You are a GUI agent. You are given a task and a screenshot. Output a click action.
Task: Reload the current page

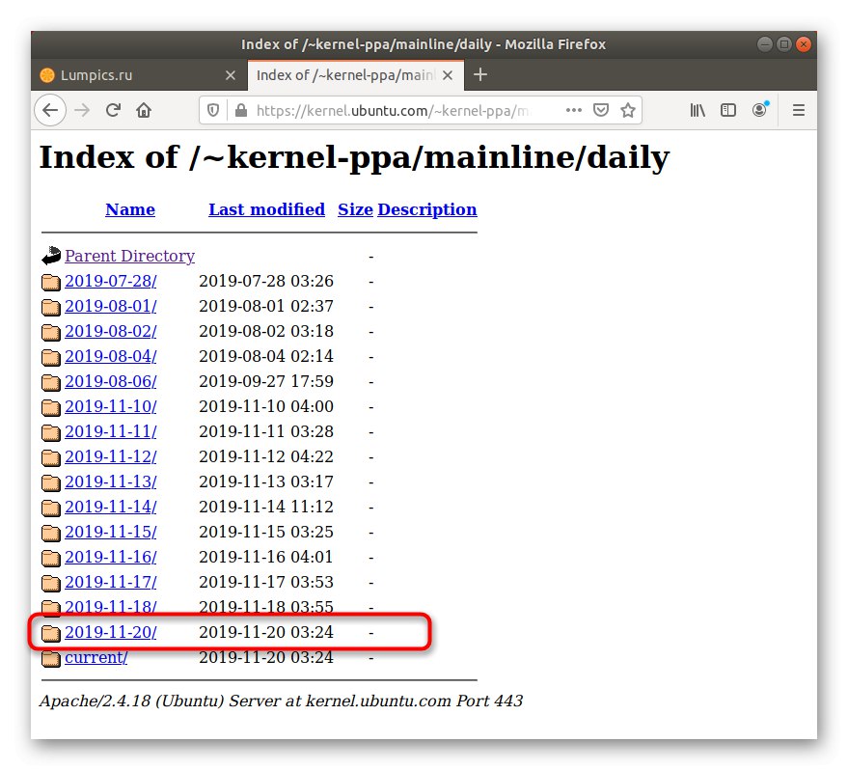[113, 110]
